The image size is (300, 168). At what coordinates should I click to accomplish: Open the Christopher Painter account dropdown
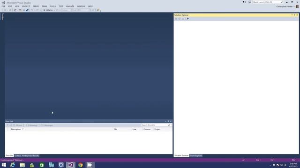[285, 7]
